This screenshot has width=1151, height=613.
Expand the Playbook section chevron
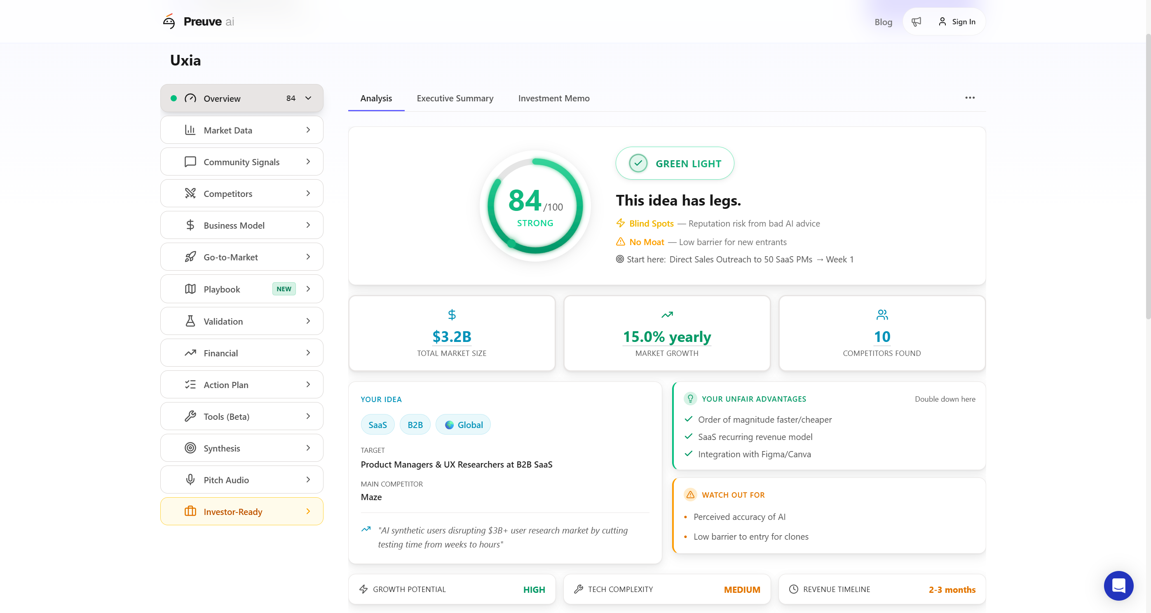pyautogui.click(x=308, y=289)
